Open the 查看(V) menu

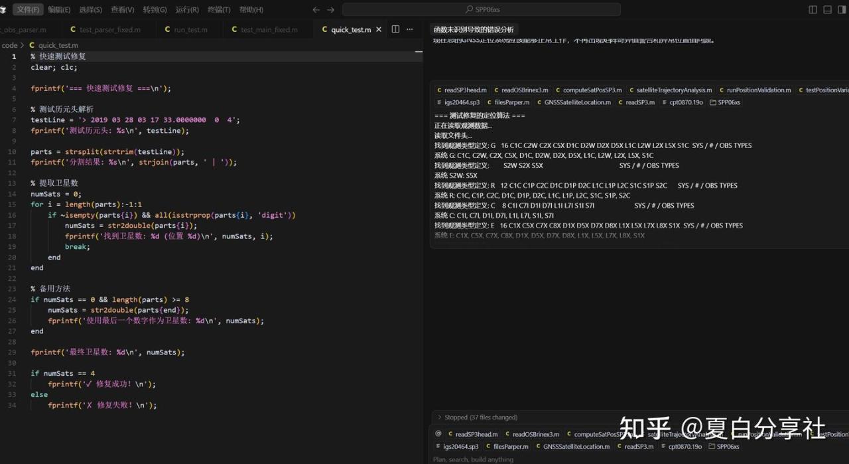122,10
